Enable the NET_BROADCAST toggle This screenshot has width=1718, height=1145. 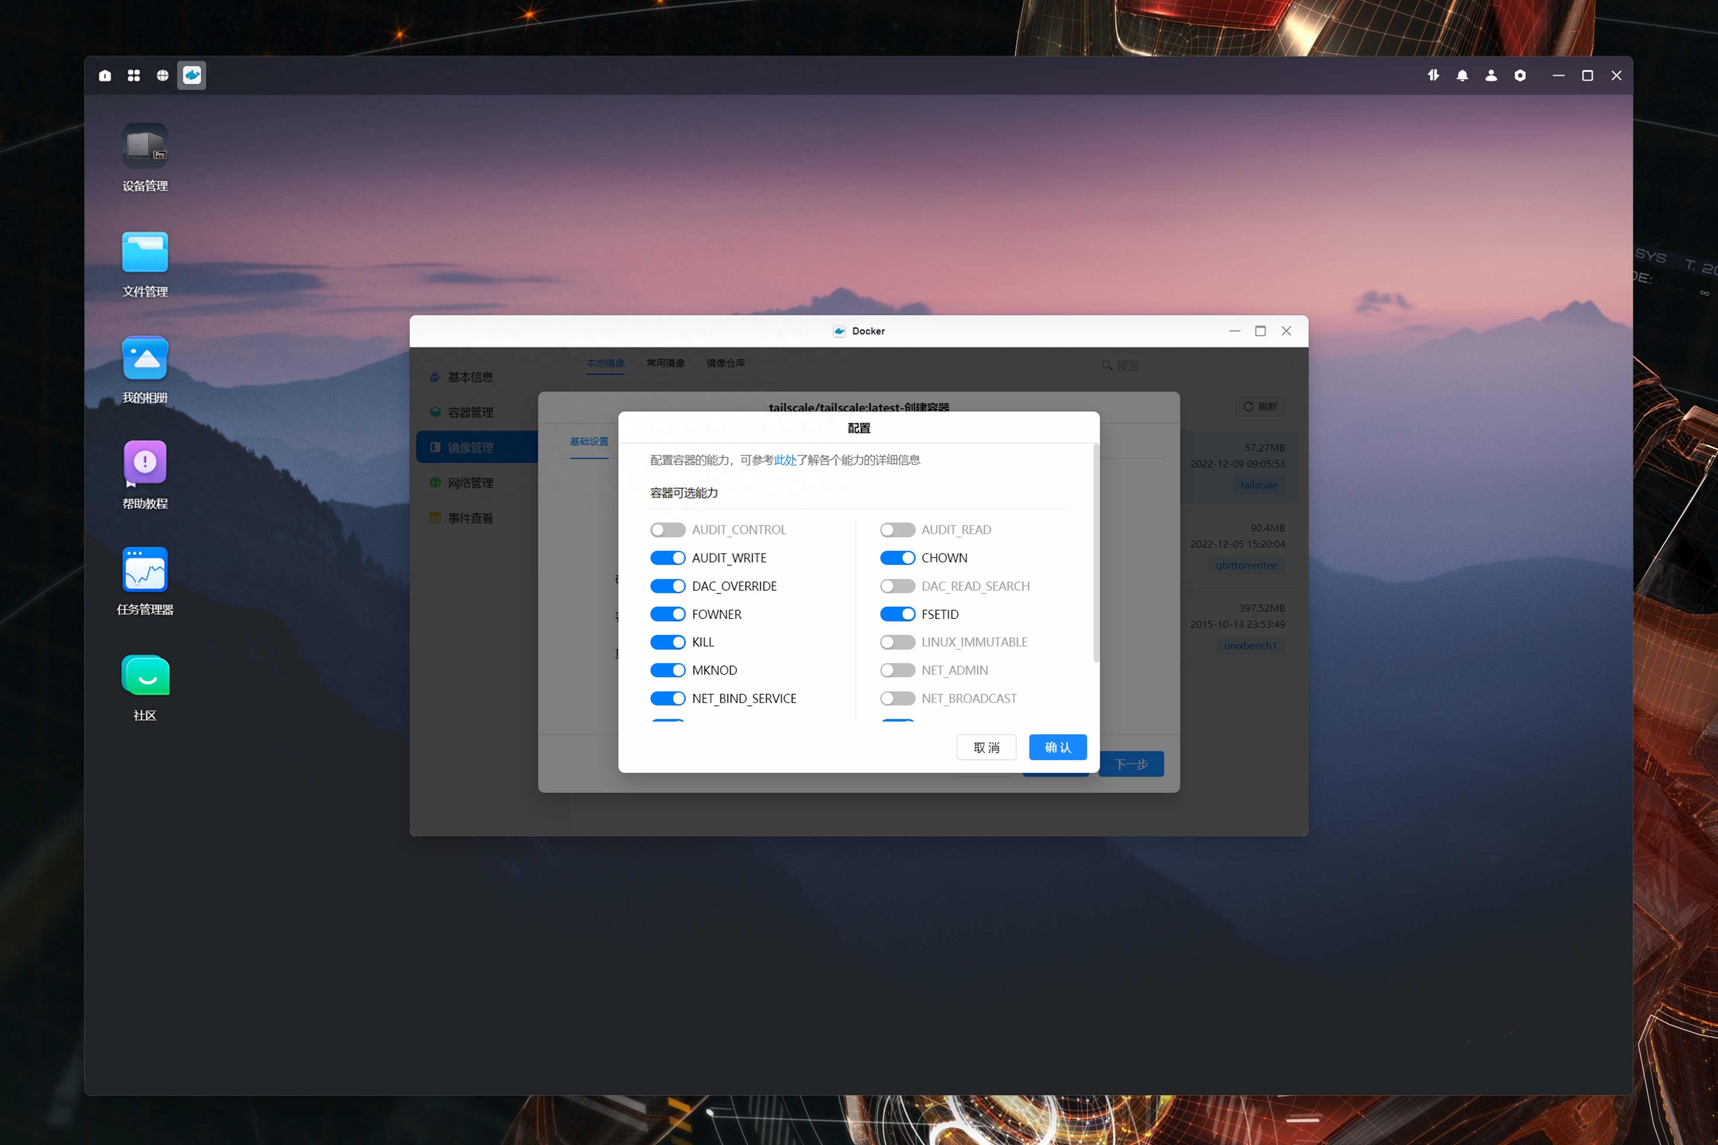coord(897,698)
